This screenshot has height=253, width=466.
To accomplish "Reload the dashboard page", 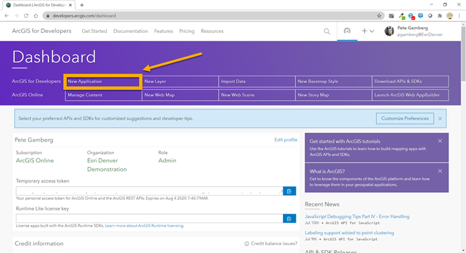I will (26, 16).
